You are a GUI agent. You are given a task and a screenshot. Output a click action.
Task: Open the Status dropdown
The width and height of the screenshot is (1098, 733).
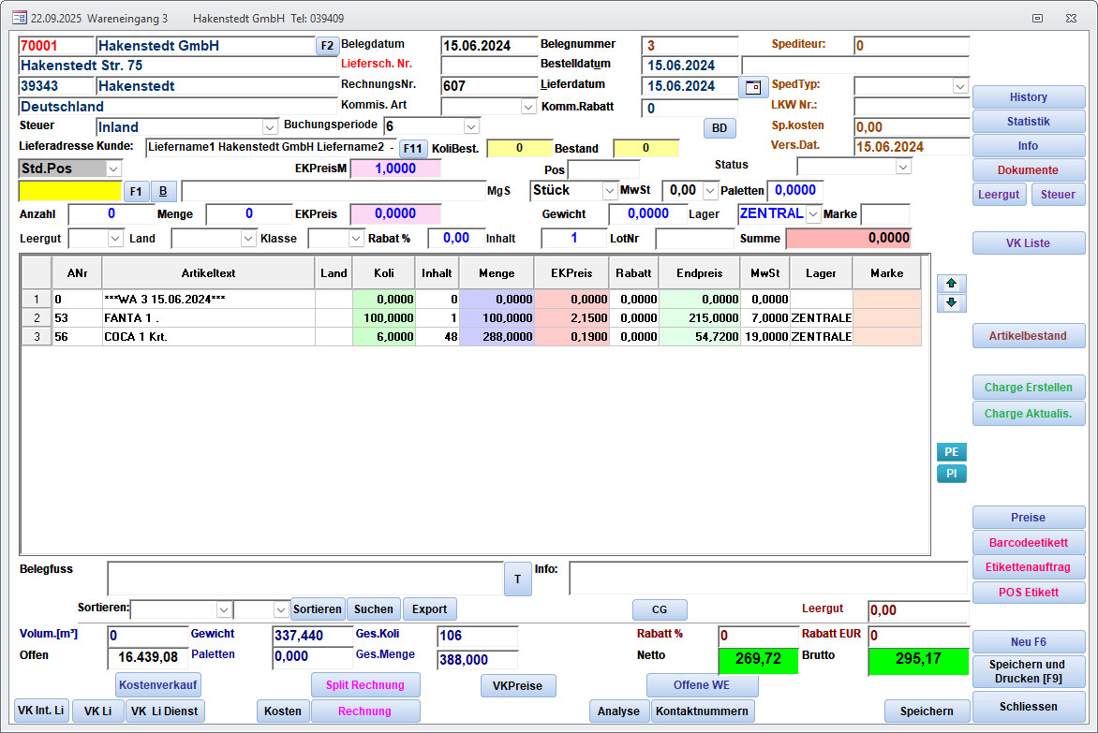(x=903, y=167)
